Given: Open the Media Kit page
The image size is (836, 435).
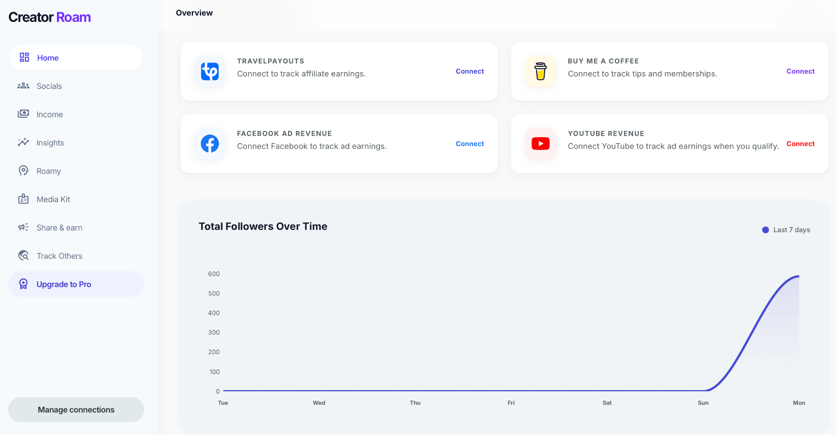Looking at the screenshot, I should pyautogui.click(x=76, y=199).
